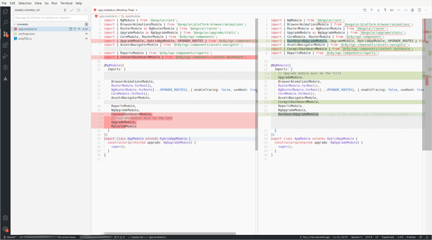Toggle whitespace rendering in the diff
The height and width of the screenshot is (240, 432).
(385, 10)
